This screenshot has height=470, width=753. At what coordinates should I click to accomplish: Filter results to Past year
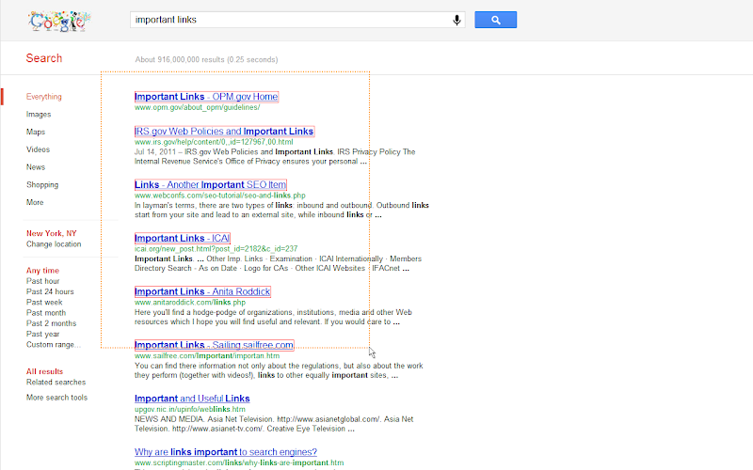42,334
